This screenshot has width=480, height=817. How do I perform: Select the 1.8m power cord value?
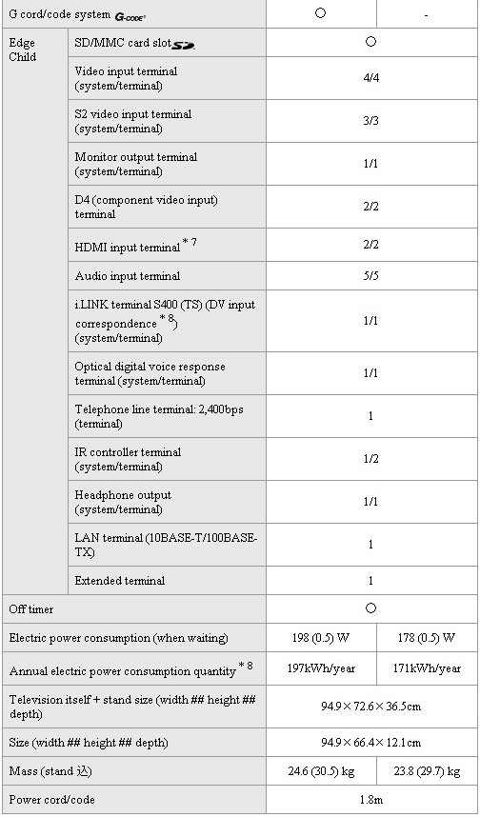pyautogui.click(x=370, y=799)
